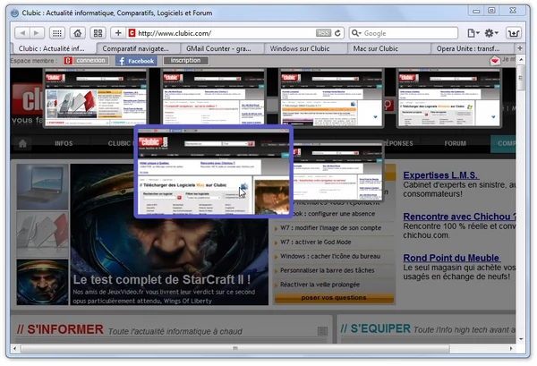Image resolution: width=537 pixels, height=366 pixels.
Task: Open W7 : activer le God Mode
Action: pos(315,242)
